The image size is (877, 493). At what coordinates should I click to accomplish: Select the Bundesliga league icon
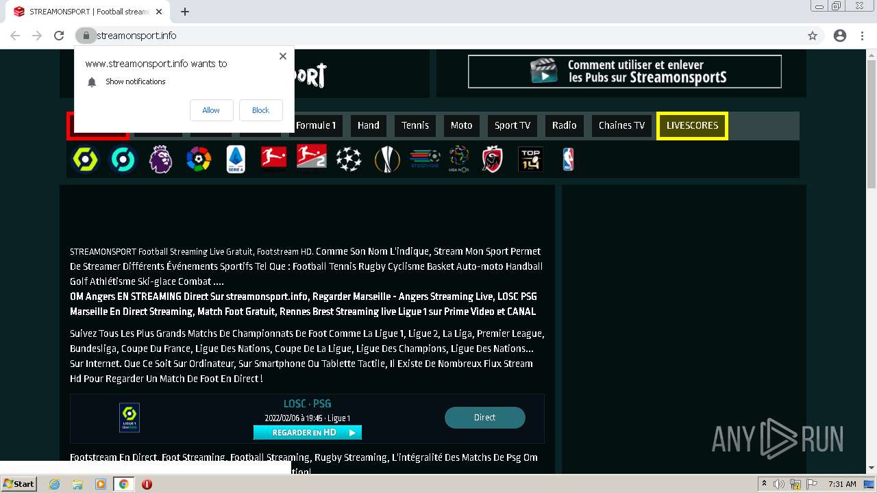point(273,157)
